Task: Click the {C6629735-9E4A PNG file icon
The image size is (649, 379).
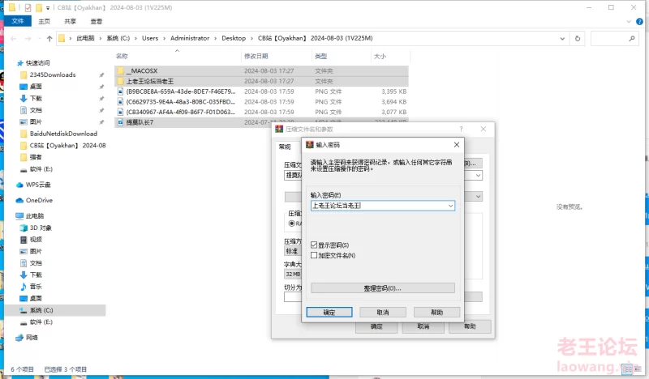Action: point(120,102)
